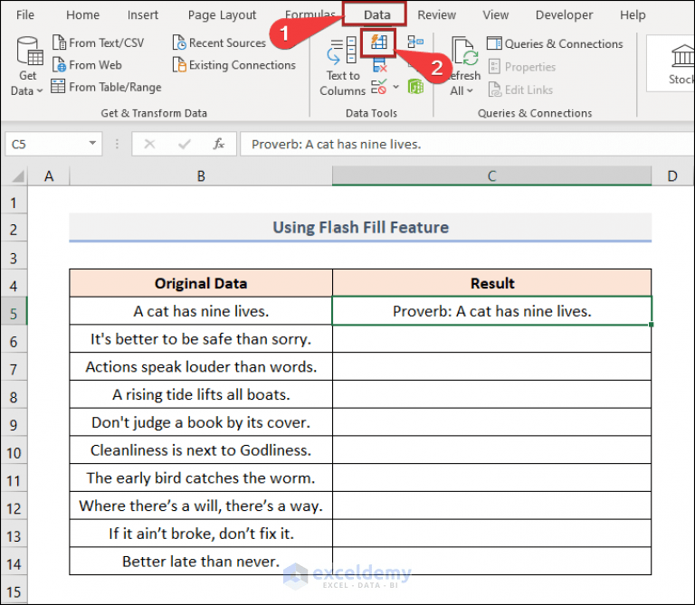Open Recent Sources
Screen dimensions: 695x605
pyautogui.click(x=219, y=43)
